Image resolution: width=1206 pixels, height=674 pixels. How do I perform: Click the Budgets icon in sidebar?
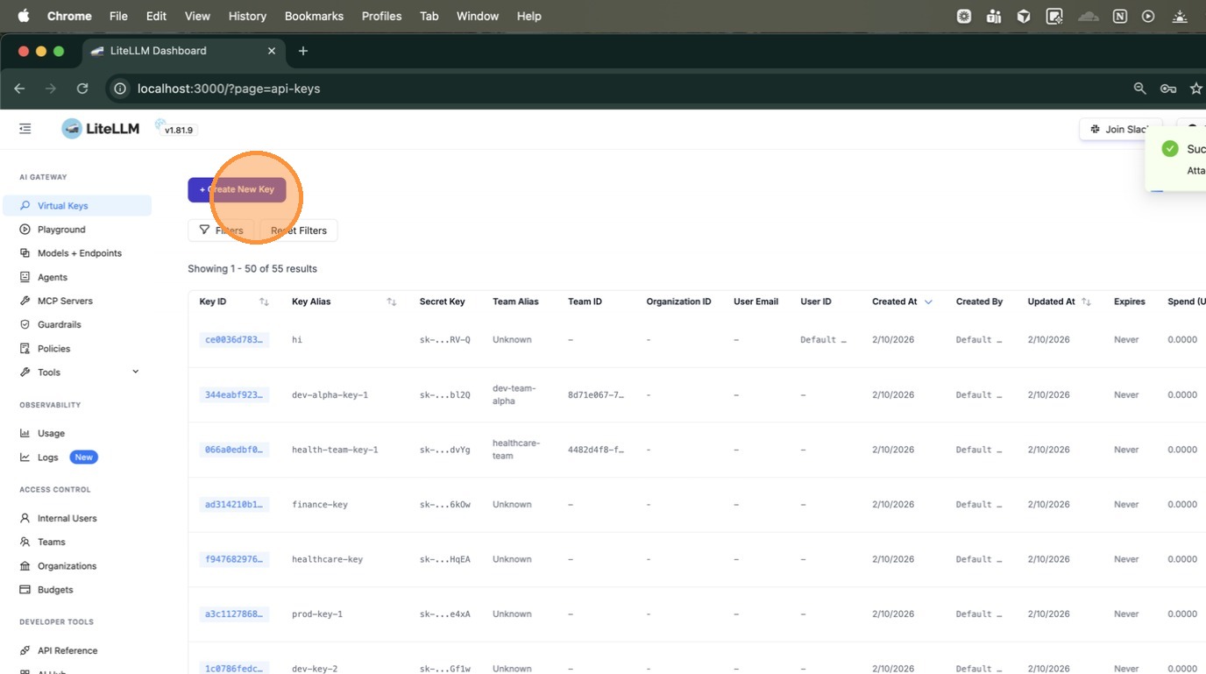click(25, 590)
